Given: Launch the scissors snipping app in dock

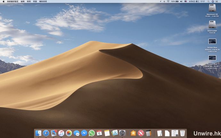Looking at the screenshot, I should (x=115, y=133).
